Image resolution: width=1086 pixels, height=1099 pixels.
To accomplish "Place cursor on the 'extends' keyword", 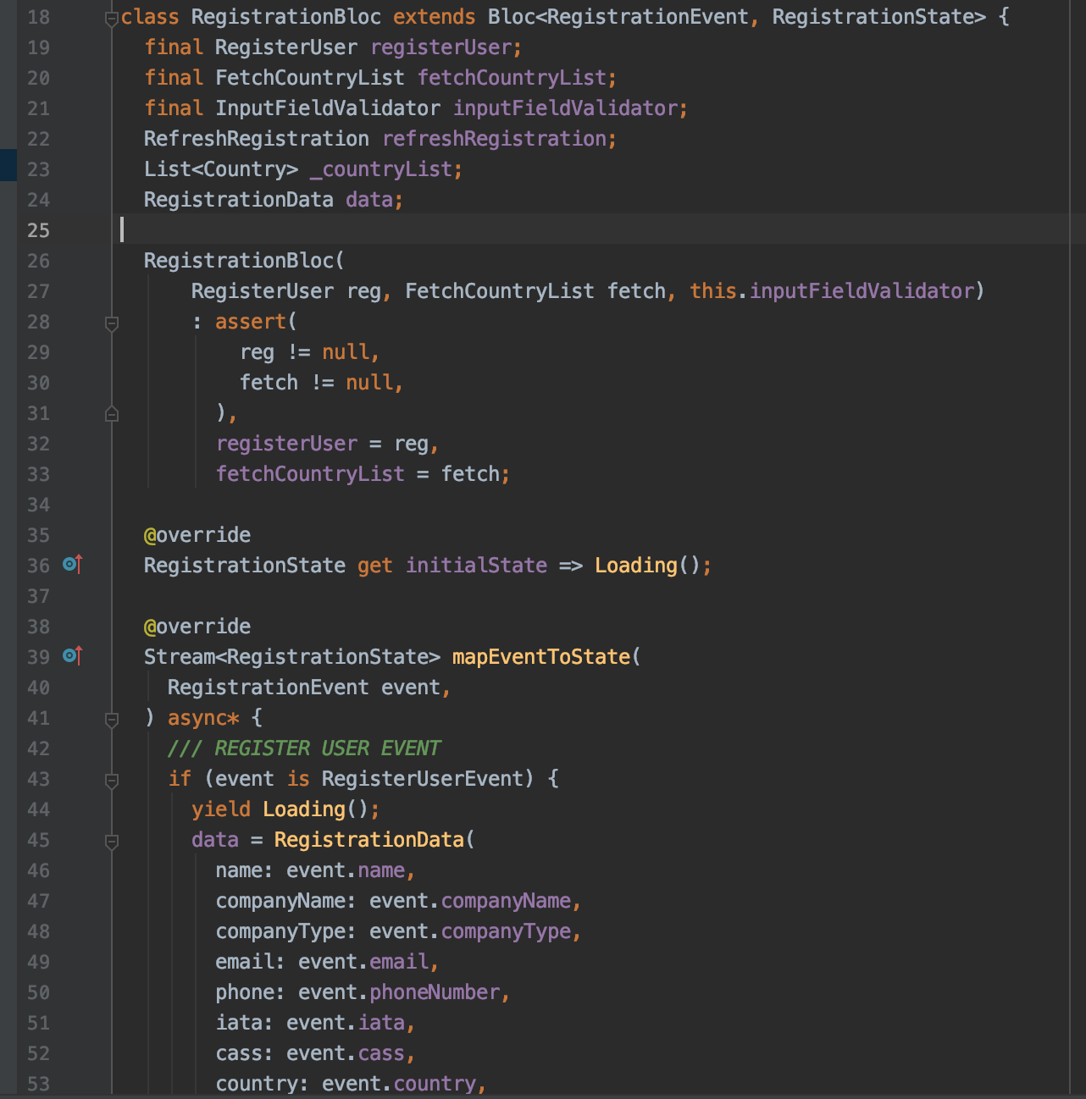I will [434, 17].
